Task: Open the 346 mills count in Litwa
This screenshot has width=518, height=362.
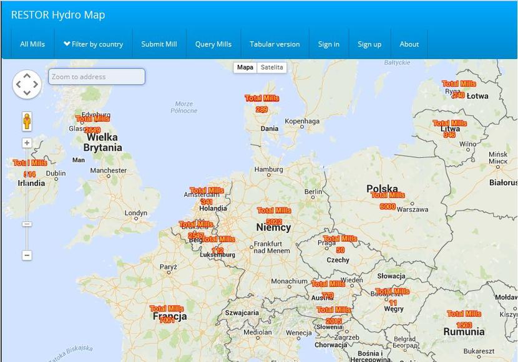Action: coord(449,134)
